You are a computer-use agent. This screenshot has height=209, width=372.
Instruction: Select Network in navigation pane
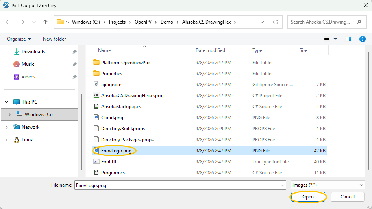pyautogui.click(x=31, y=127)
